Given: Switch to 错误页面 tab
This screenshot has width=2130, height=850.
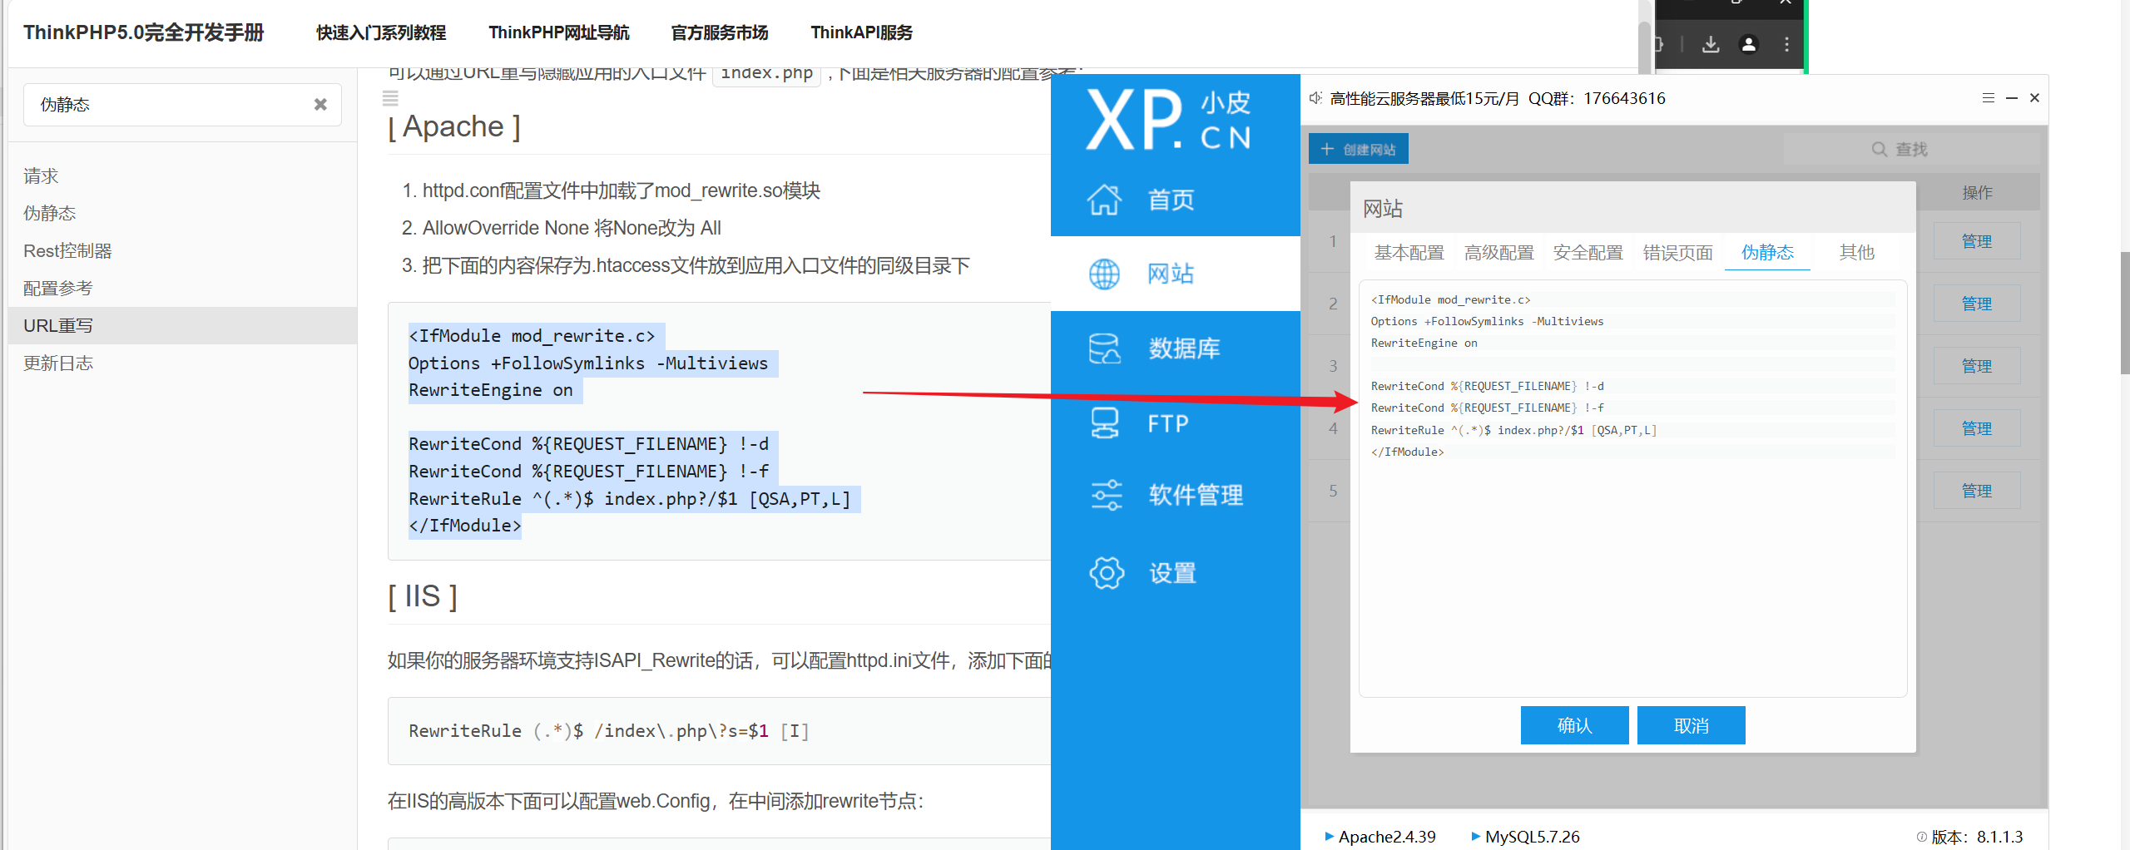Looking at the screenshot, I should [x=1677, y=253].
